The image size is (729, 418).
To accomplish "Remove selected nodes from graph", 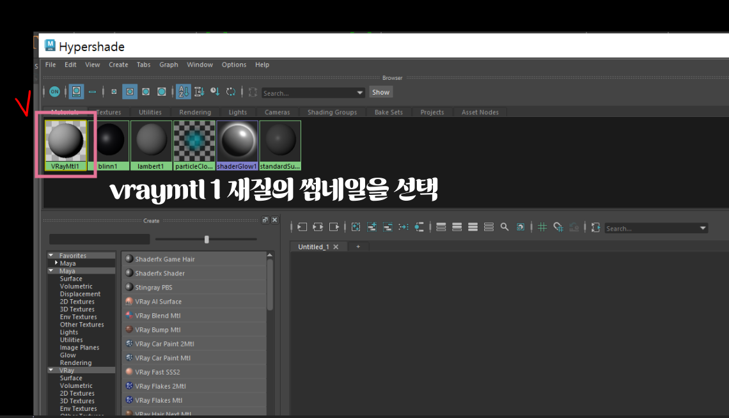I will pos(388,227).
